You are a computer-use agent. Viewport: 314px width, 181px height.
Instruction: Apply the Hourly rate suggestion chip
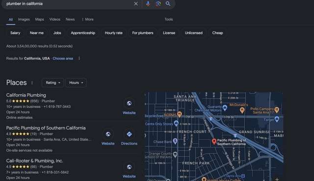tap(113, 33)
